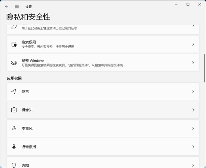Screen dimensions: 206x168
Task: Expand 搜索 Windows using its chevron
Action: (193, 63)
